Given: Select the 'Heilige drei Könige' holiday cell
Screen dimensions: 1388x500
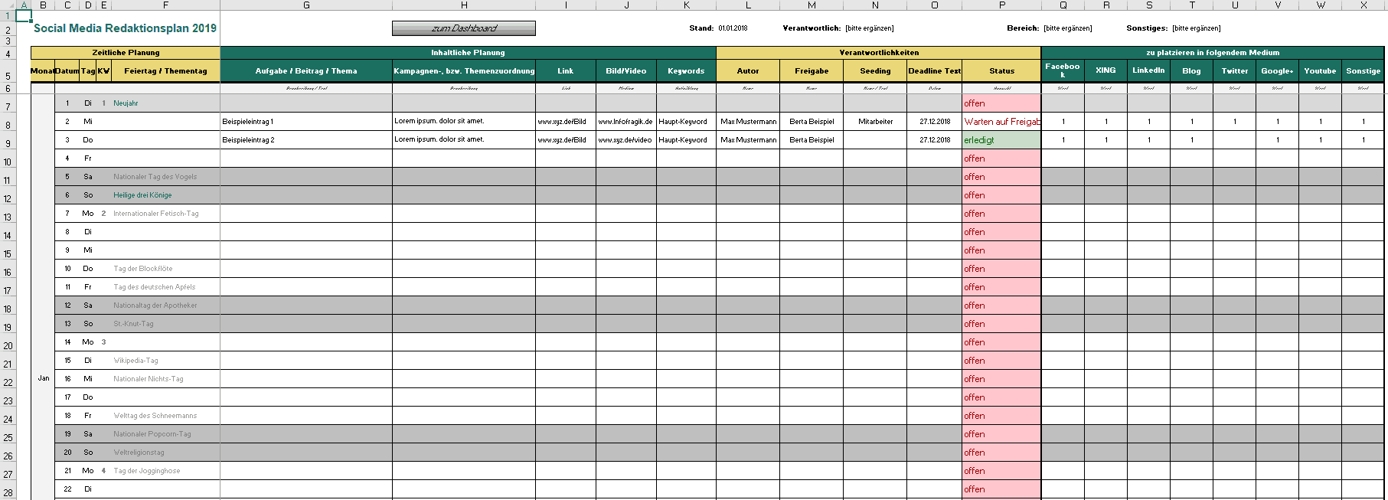Looking at the screenshot, I should click(165, 195).
